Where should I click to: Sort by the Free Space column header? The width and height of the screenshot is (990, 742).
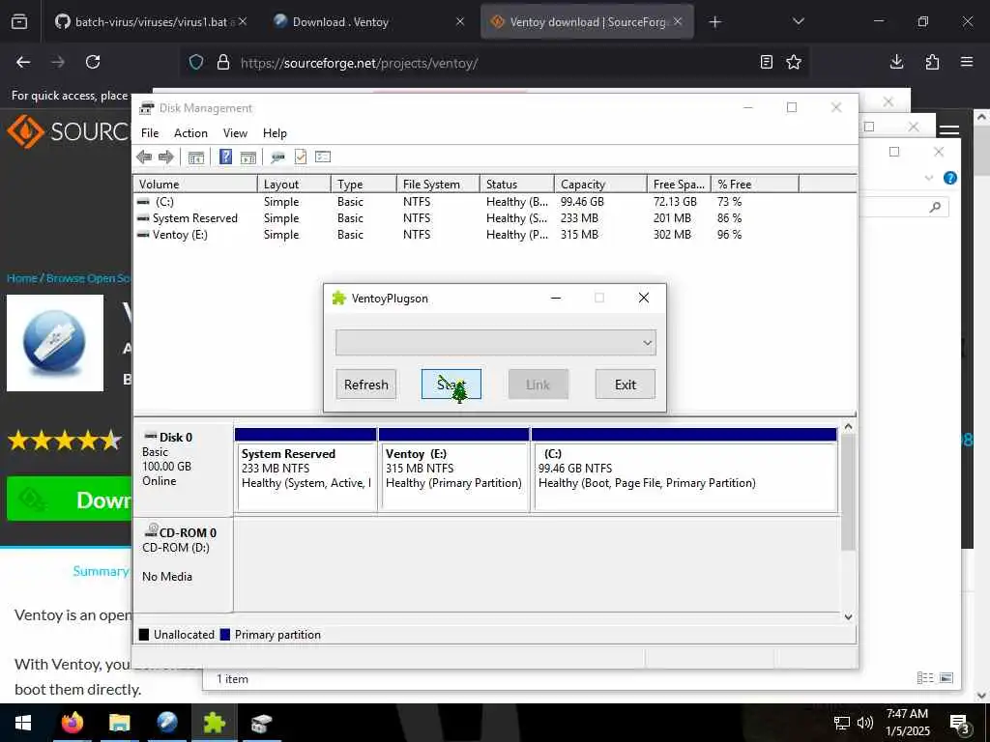[679, 185]
